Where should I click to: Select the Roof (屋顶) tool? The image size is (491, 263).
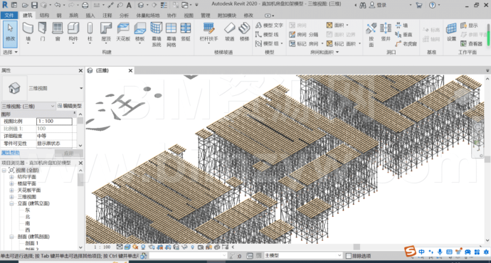[x=106, y=32]
